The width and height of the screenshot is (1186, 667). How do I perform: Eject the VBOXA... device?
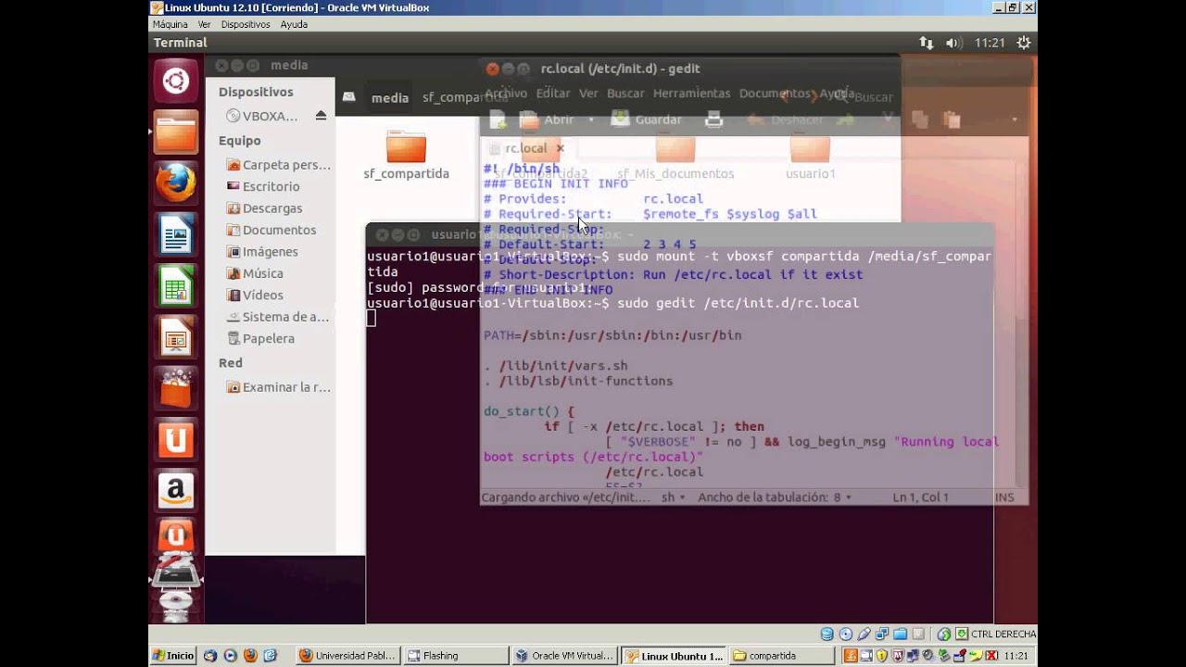[x=321, y=116]
